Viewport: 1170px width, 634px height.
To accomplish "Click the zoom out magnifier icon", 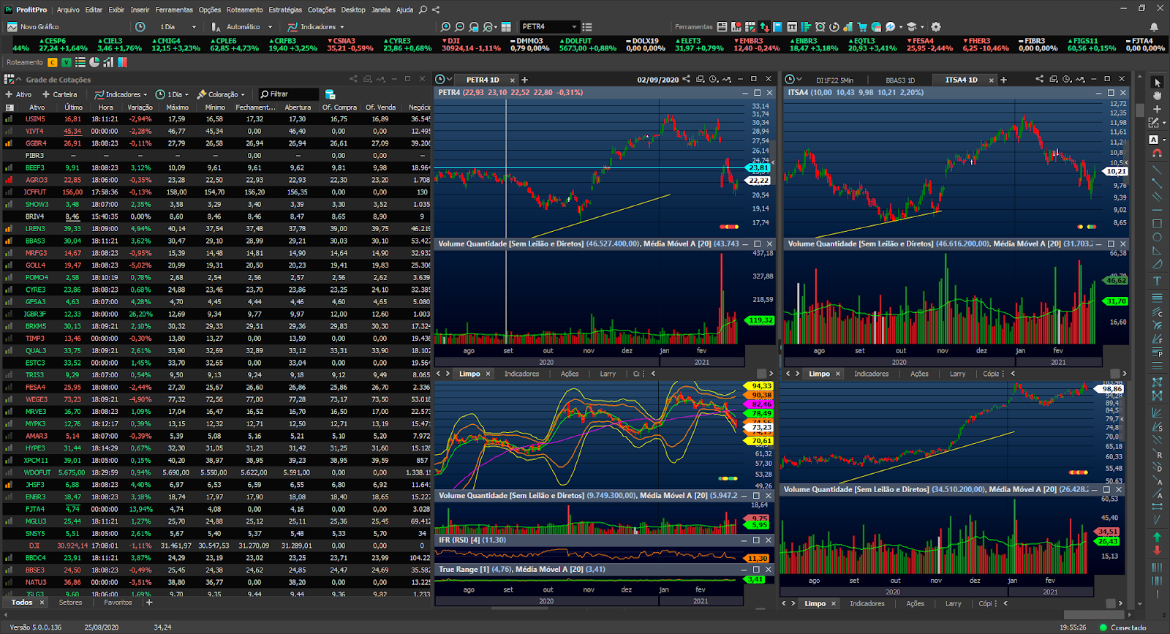I will pyautogui.click(x=460, y=27).
